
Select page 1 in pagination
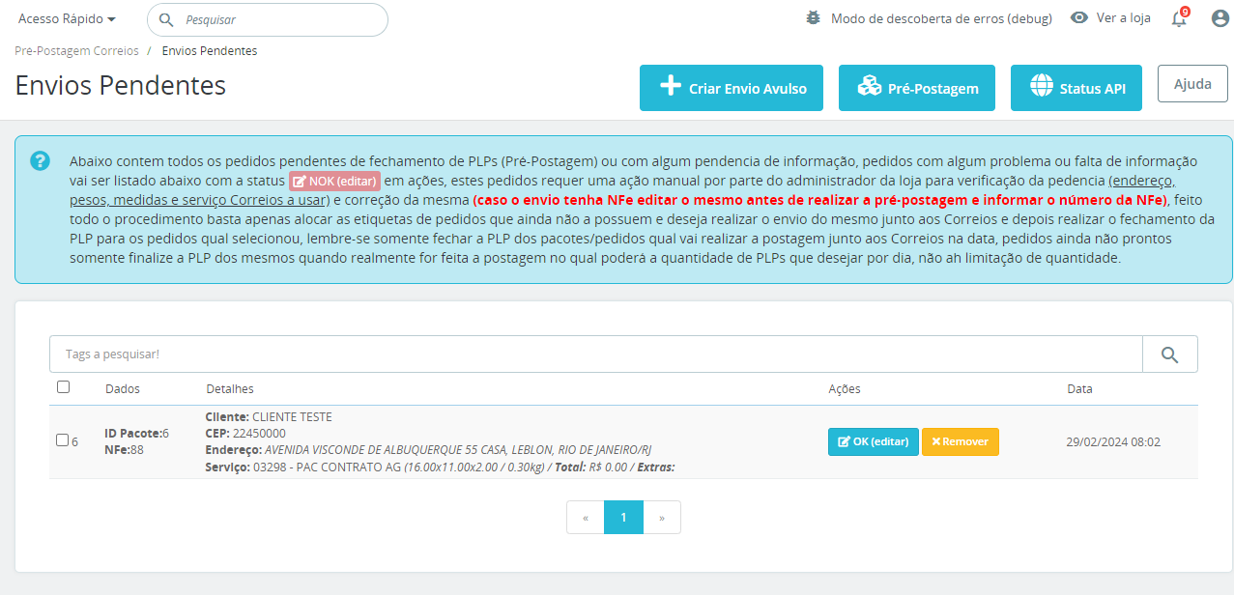[x=624, y=518]
